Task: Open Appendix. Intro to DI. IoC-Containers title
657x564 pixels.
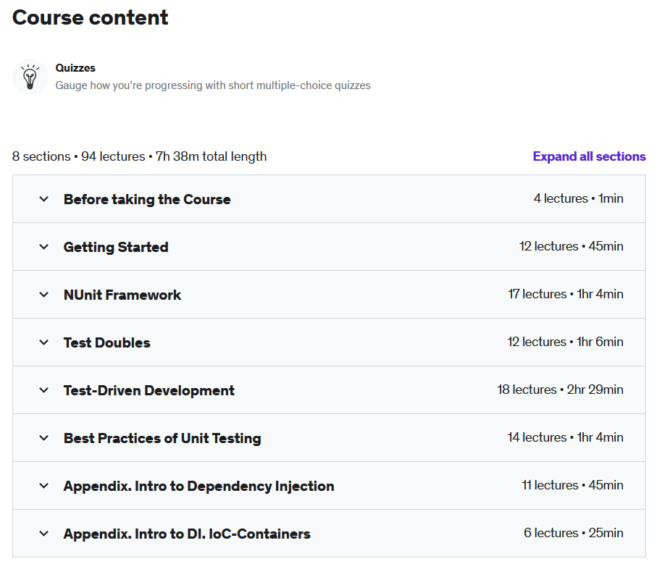Action: pos(187,534)
